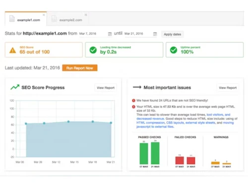Click the Last updated: Mar 21, 2016 text
The image size is (248, 186).
tap(32, 68)
